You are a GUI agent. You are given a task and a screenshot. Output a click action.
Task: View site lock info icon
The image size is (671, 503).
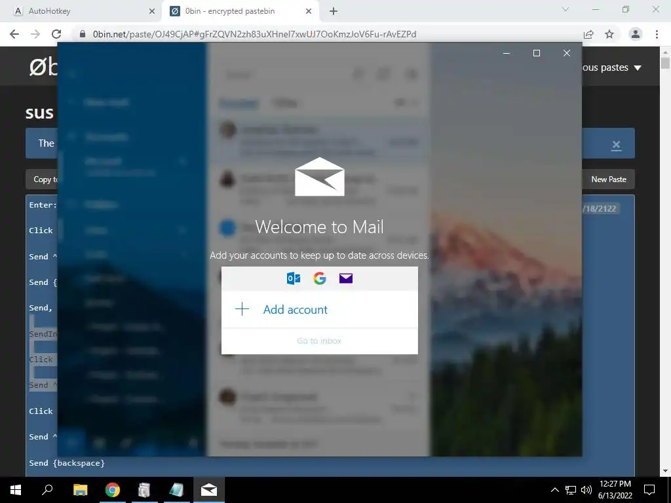pyautogui.click(x=83, y=34)
